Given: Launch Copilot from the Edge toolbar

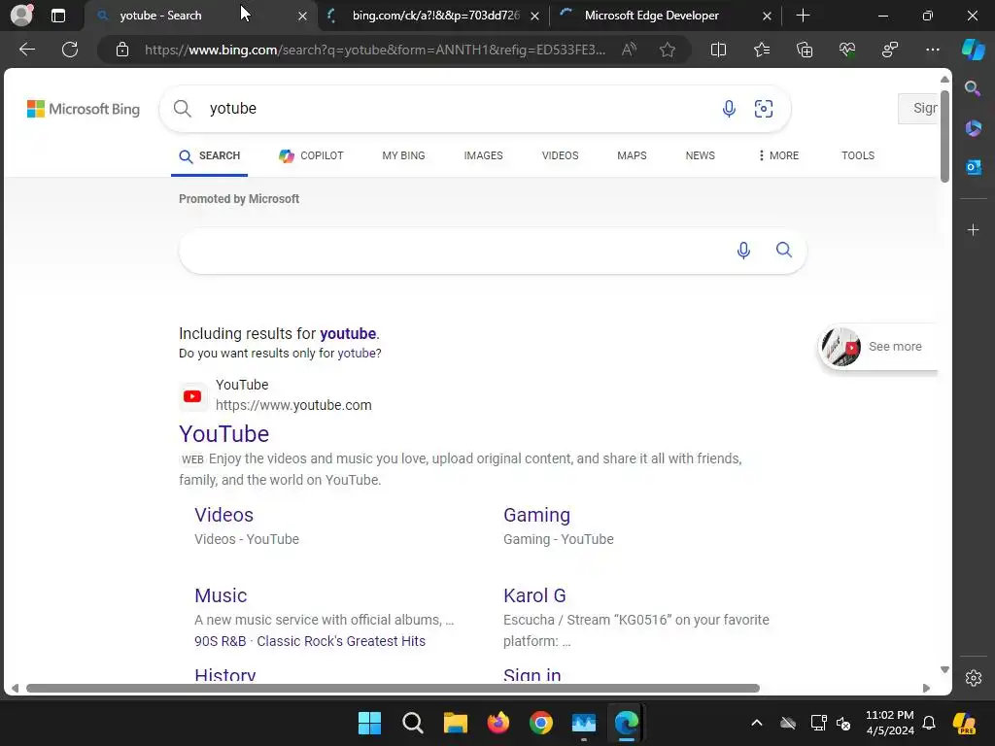Looking at the screenshot, I should [x=974, y=50].
